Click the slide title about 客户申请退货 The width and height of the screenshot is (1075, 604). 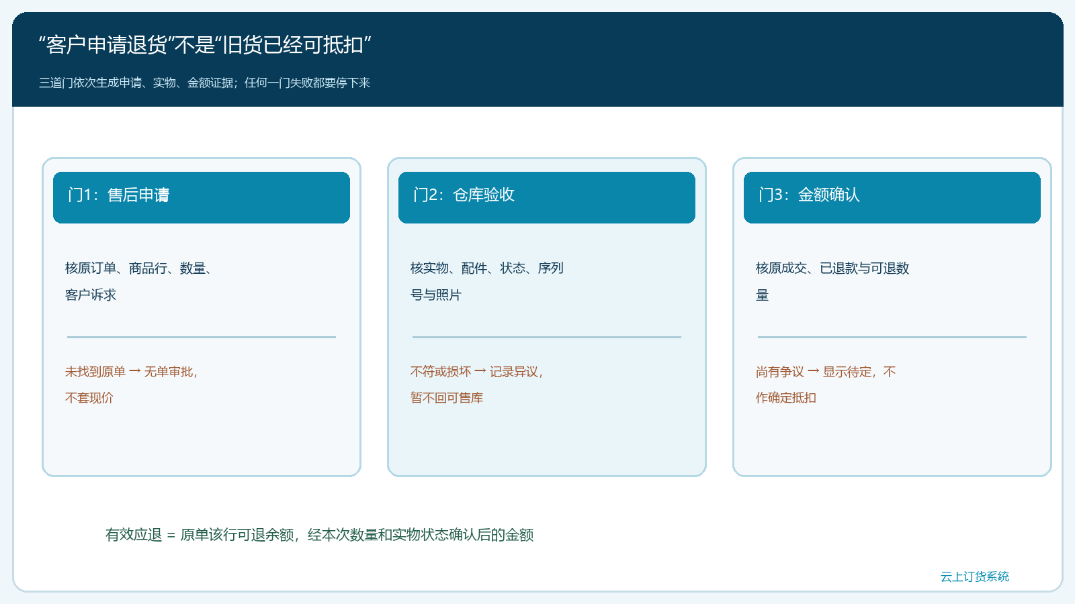tap(205, 45)
